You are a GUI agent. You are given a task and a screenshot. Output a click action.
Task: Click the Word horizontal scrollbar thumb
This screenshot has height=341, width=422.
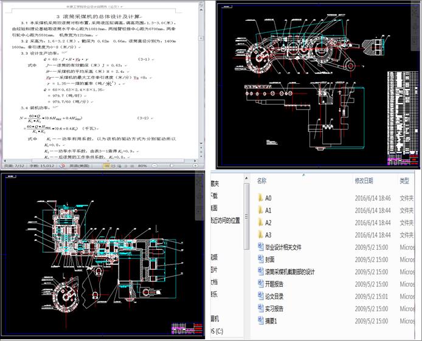coord(108,161)
